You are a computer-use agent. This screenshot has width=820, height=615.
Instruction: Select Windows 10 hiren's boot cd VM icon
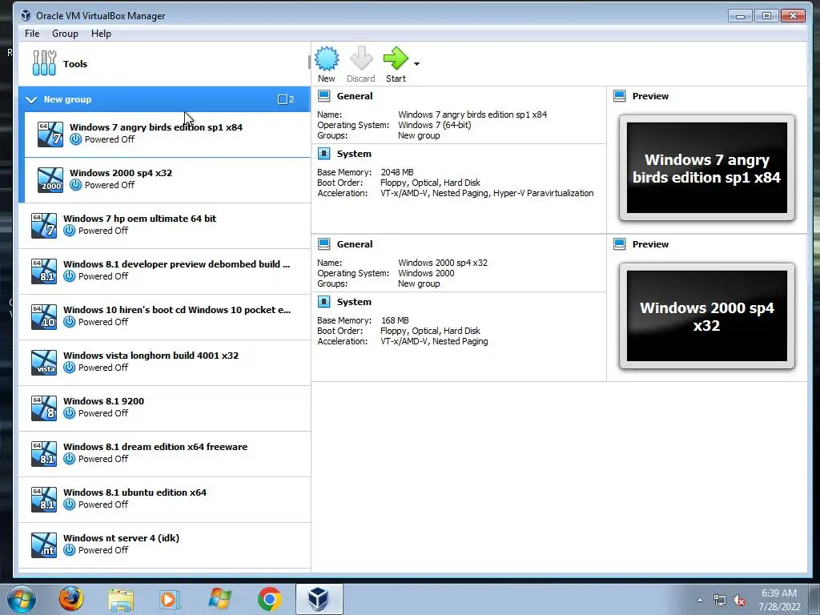point(44,316)
